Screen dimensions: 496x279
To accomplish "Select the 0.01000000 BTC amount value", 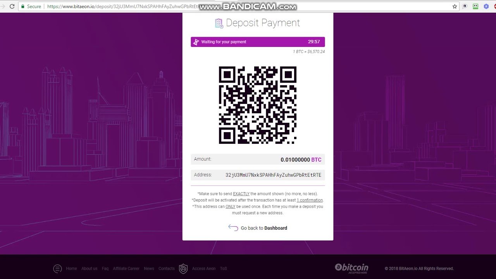I will [x=301, y=160].
